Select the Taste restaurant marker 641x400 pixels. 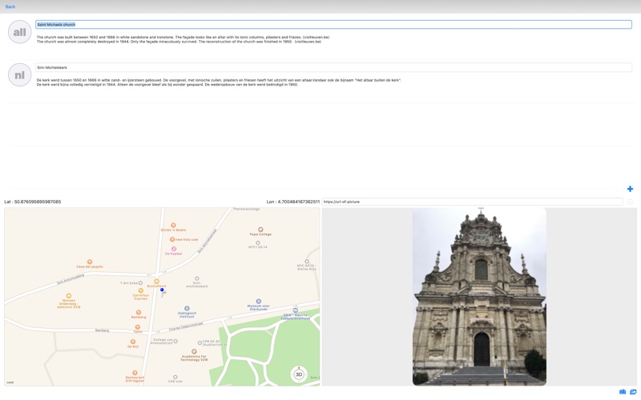[138, 327]
